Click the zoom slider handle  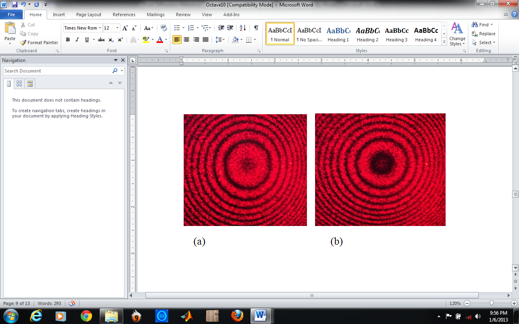click(491, 303)
